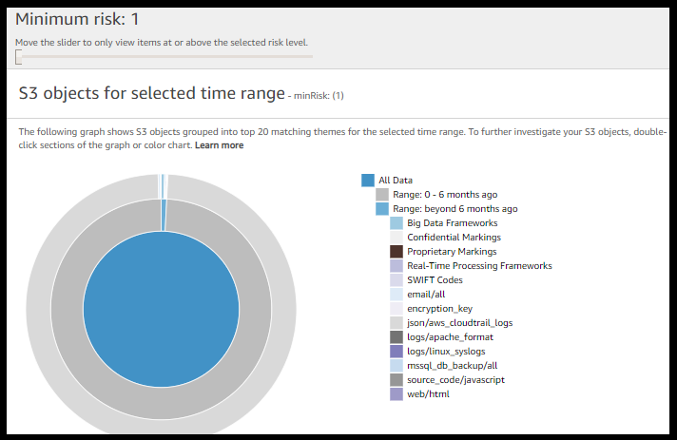Click the source_code/javascript legend swatch
Image resolution: width=677 pixels, height=440 pixels.
(397, 380)
